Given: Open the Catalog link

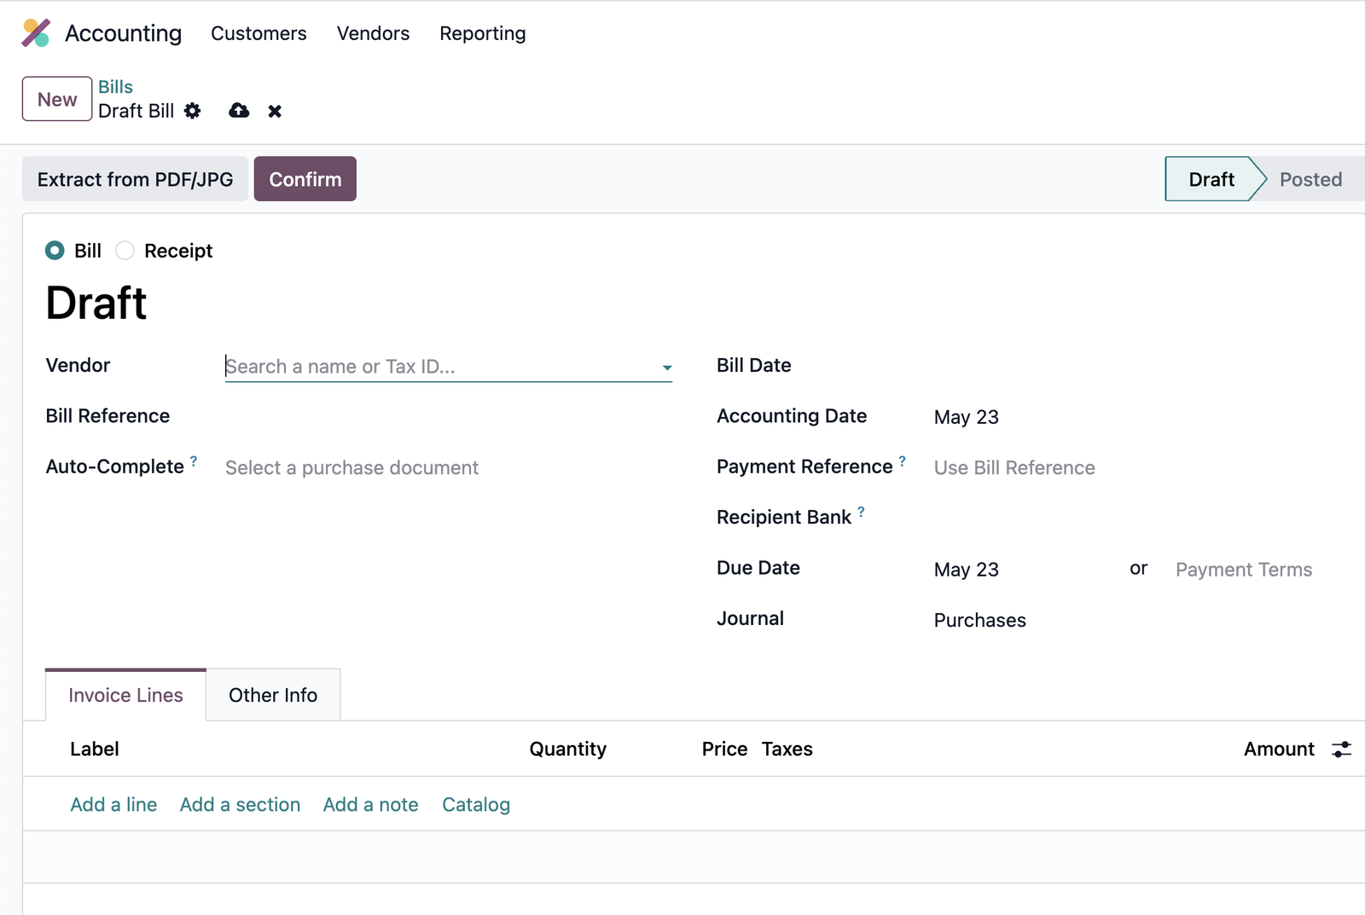Looking at the screenshot, I should pyautogui.click(x=476, y=804).
